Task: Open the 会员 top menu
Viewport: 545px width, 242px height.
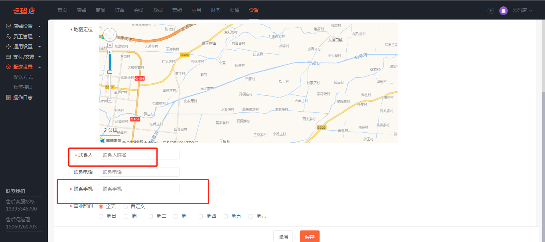Action: pyautogui.click(x=139, y=10)
